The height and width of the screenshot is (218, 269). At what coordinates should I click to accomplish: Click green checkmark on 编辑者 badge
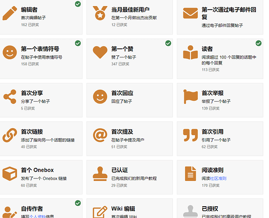[78, 4]
